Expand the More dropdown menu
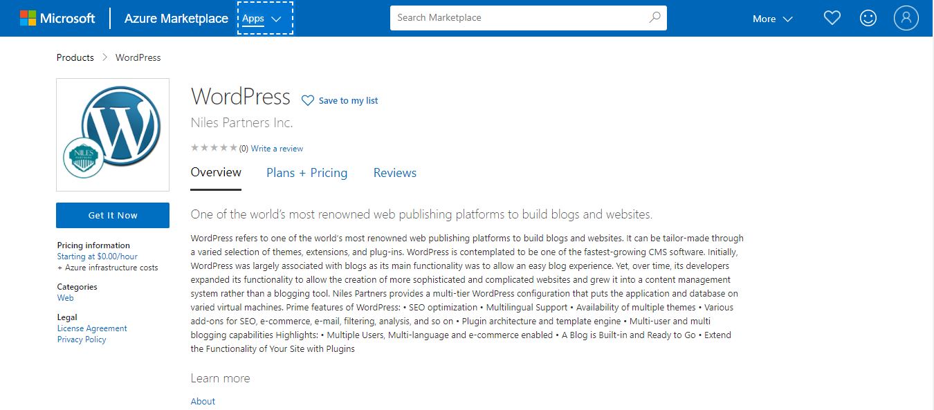The image size is (934, 410). point(772,19)
